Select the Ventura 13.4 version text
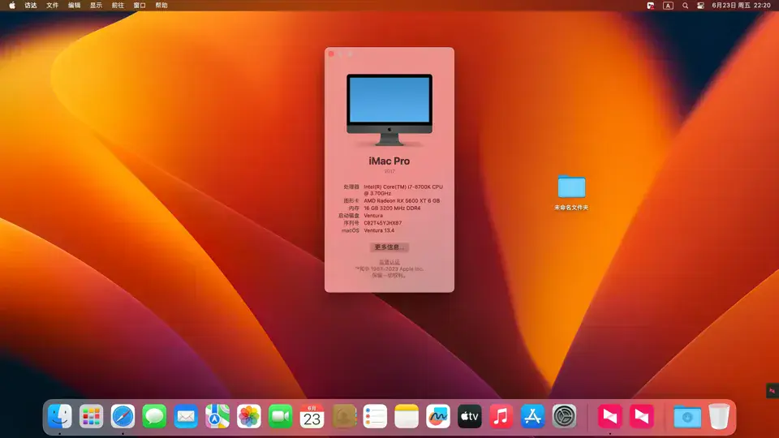The height and width of the screenshot is (438, 779). tap(379, 230)
